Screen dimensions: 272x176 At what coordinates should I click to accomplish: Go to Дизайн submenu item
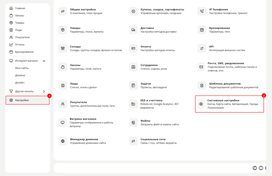click(x=19, y=82)
